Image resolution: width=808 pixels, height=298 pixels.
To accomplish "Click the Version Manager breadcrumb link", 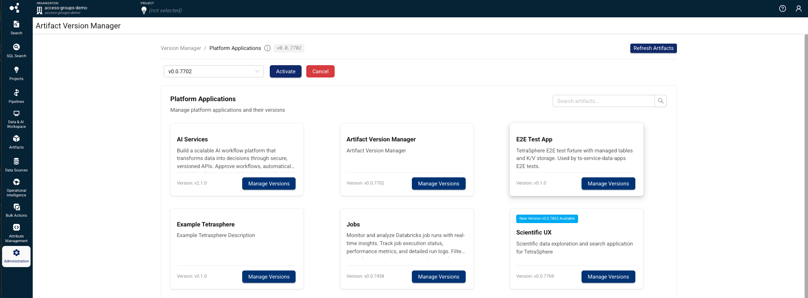I will tap(181, 48).
